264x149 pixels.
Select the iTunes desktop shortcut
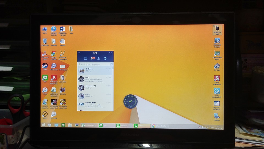point(45,91)
